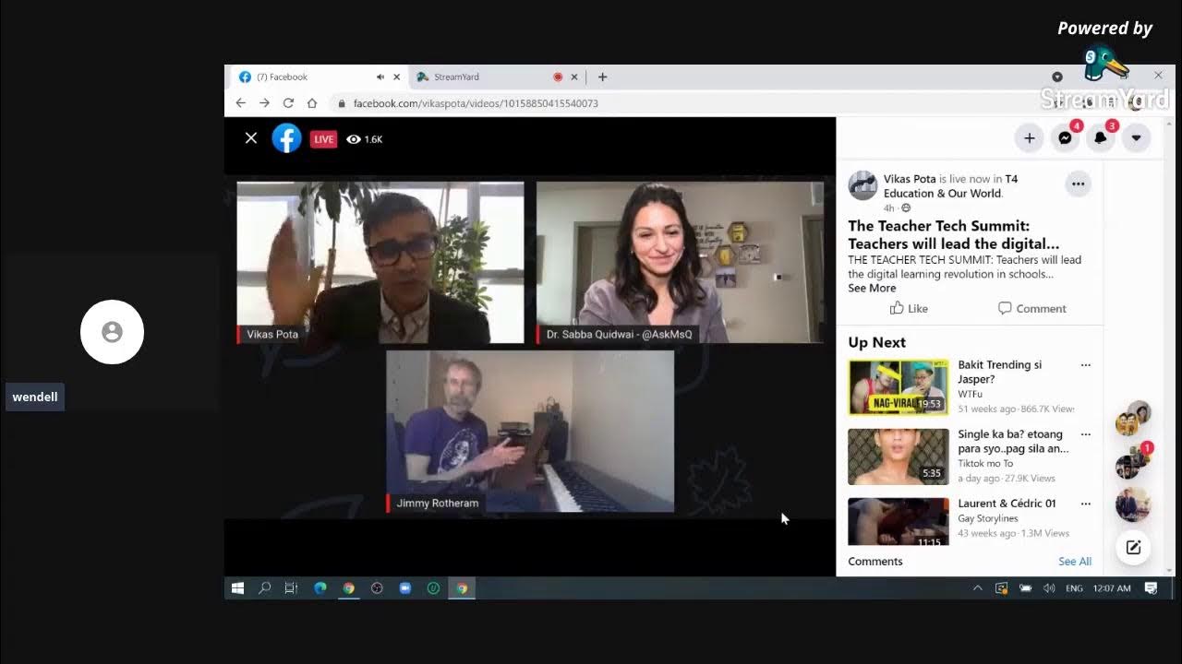Open Vikas Pota profile picture

[x=862, y=185]
